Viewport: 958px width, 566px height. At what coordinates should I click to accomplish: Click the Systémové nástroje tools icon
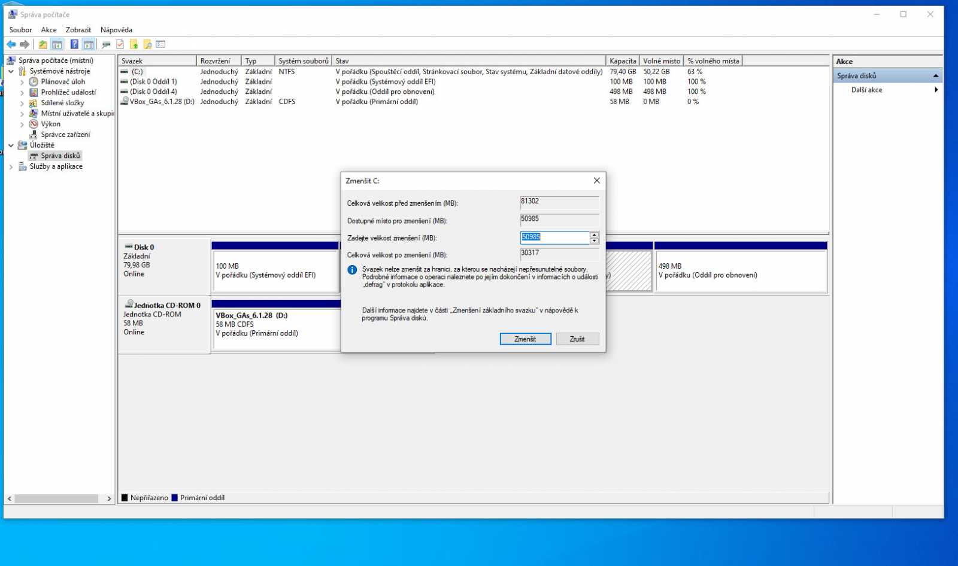coord(22,71)
